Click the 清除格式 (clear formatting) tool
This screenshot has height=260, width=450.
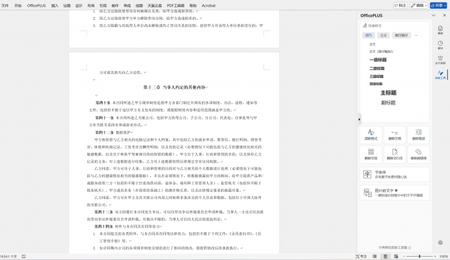[x=371, y=134]
